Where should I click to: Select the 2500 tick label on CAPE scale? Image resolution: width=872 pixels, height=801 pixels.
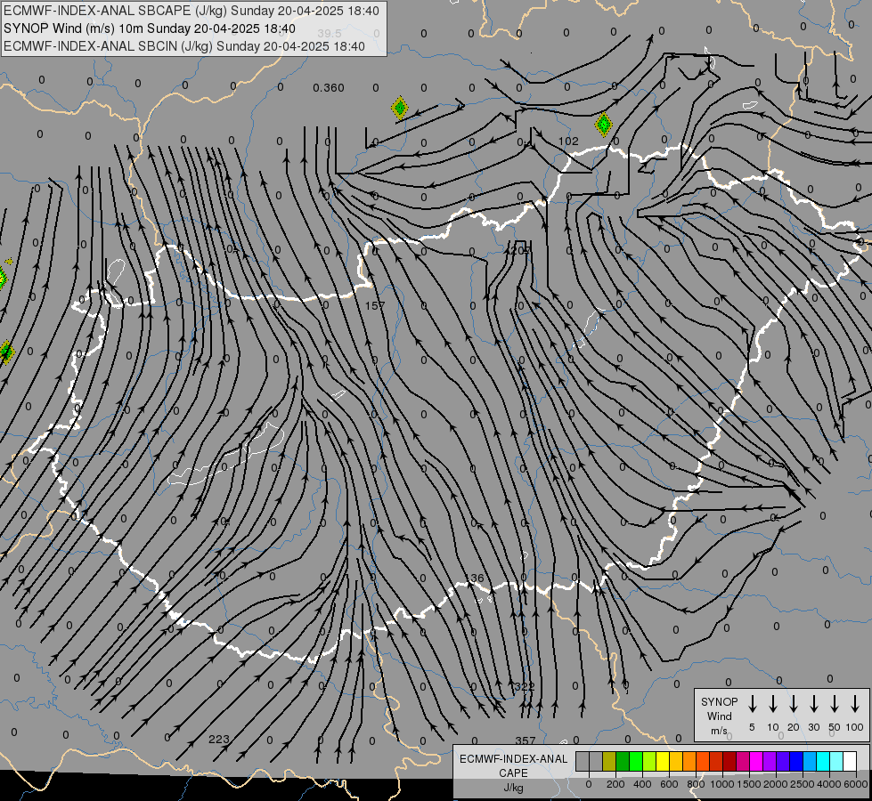click(x=803, y=784)
